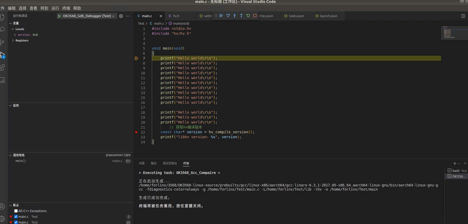Open the 运行 menu
This screenshot has width=468, height=224.
pos(55,8)
